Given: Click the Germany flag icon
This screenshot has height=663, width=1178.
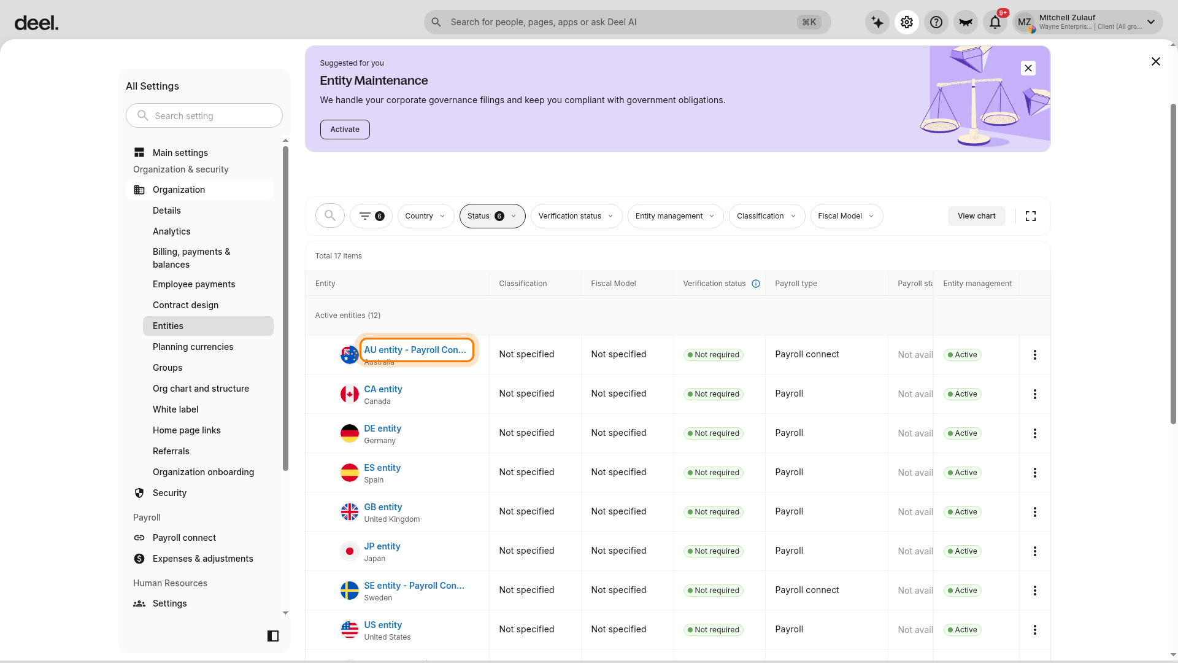Looking at the screenshot, I should point(350,433).
